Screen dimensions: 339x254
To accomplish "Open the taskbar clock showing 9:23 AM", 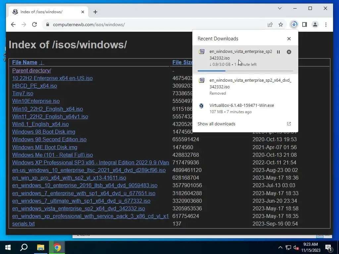I will [311, 247].
